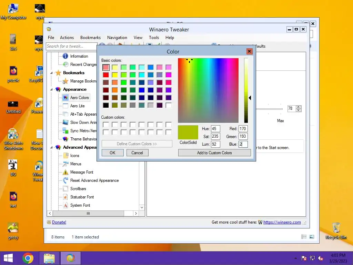Select Statusbar Font tree item
Viewport: 353px width, 265px height.
click(x=82, y=197)
